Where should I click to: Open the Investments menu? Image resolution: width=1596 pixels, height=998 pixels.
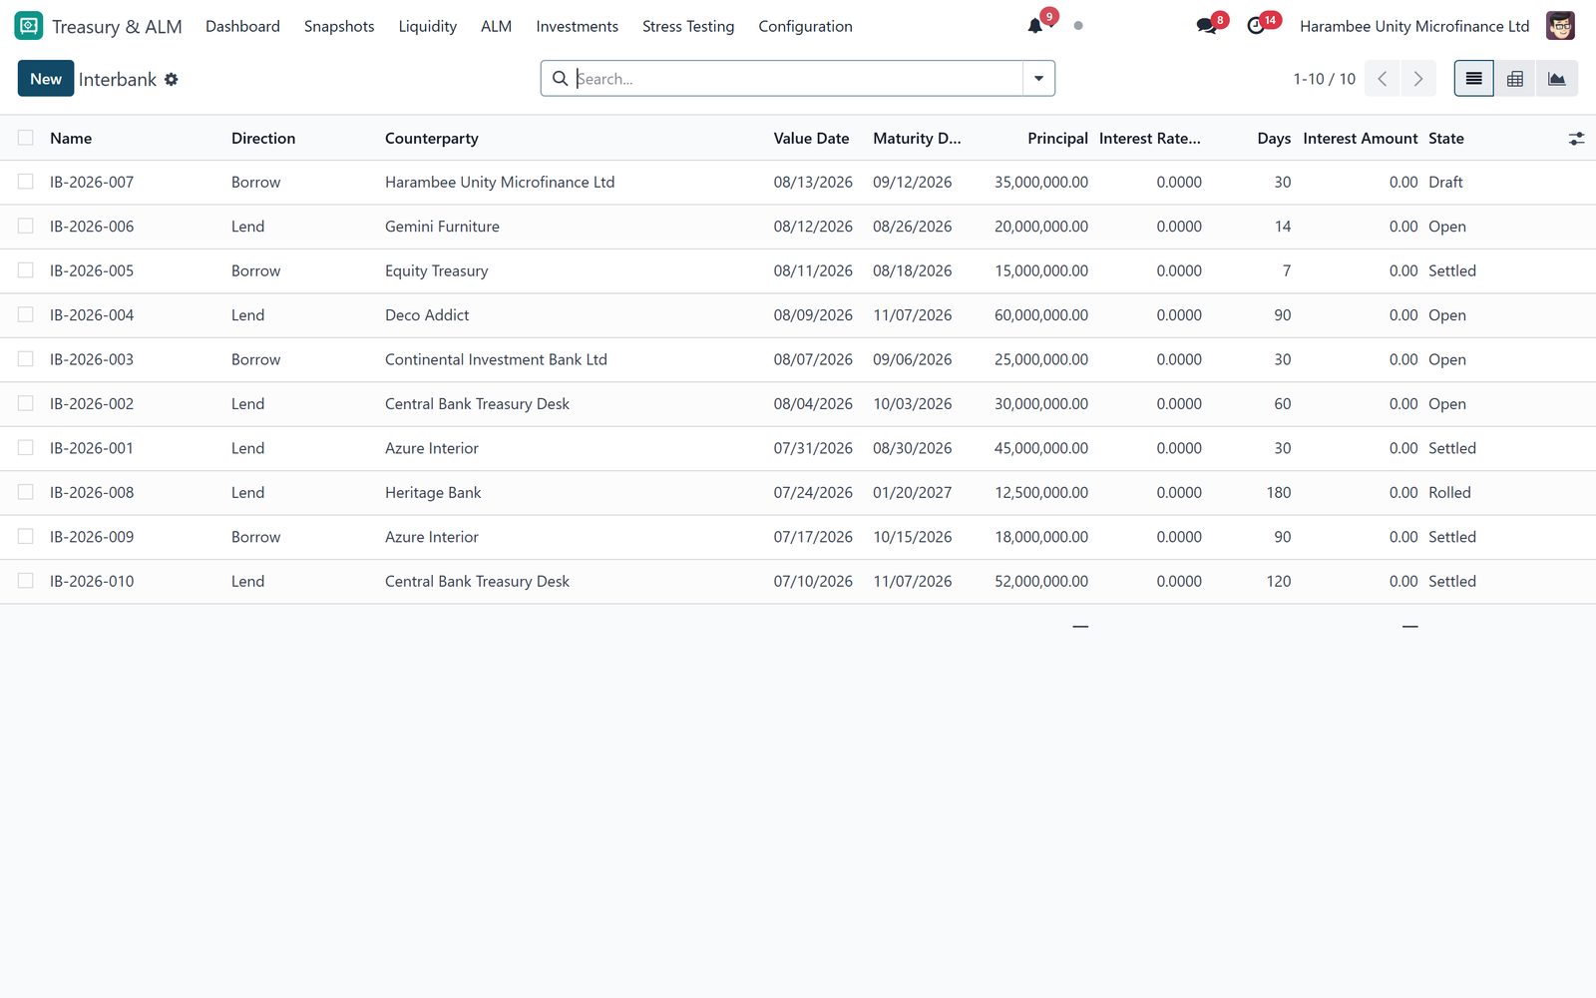pos(577,26)
